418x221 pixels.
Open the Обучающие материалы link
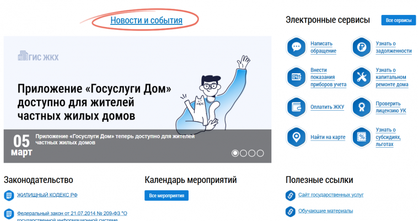325,211
